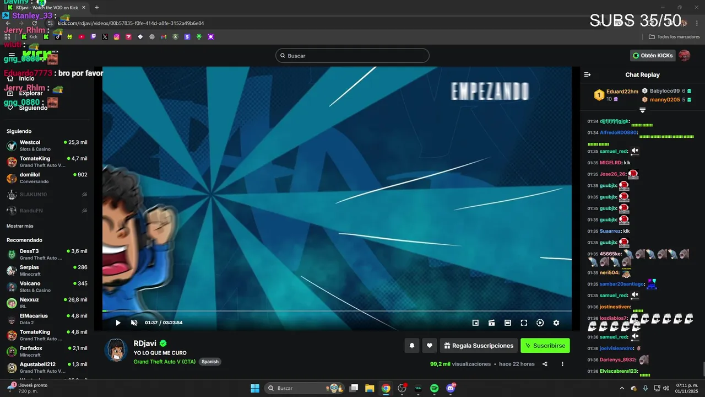Open Serpias Minecraft channel
The height and width of the screenshot is (397, 705).
click(x=47, y=271)
